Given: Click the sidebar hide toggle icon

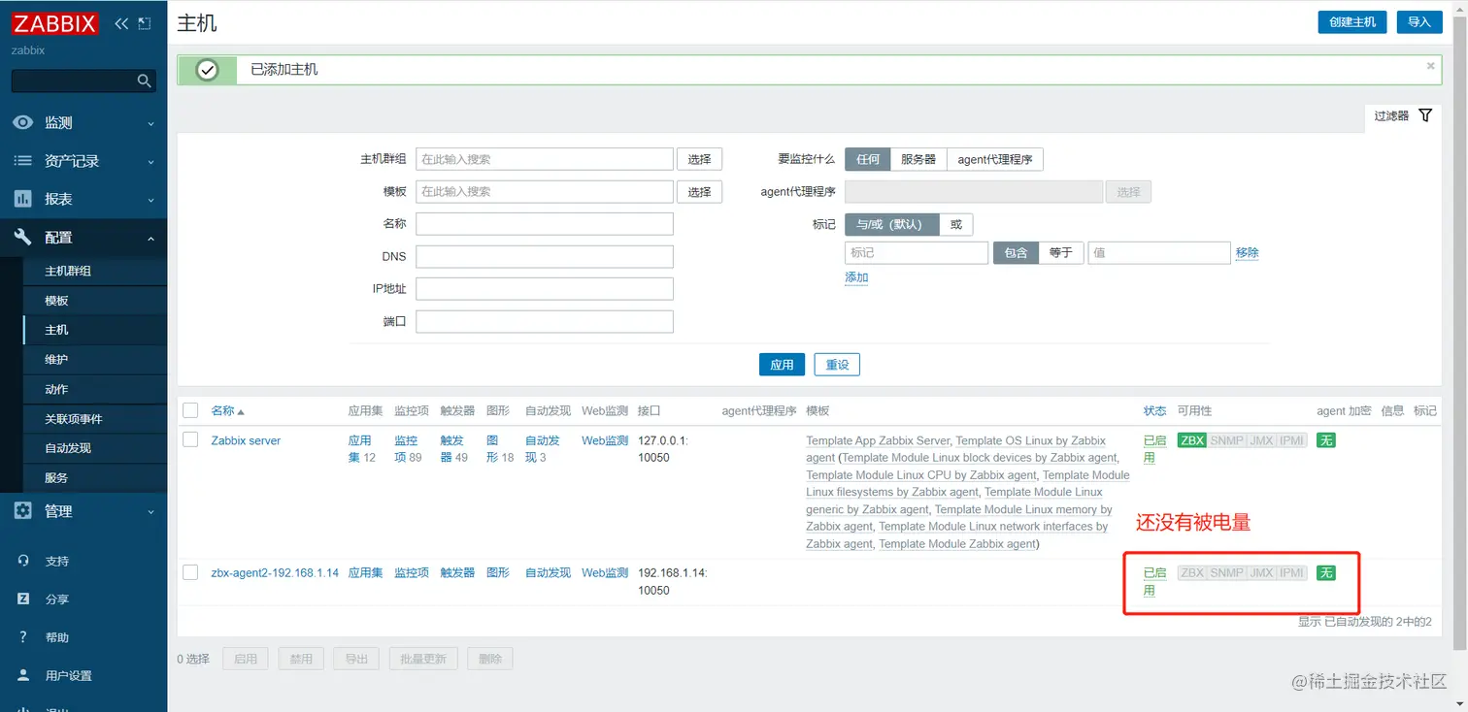Looking at the screenshot, I should pos(145,23).
